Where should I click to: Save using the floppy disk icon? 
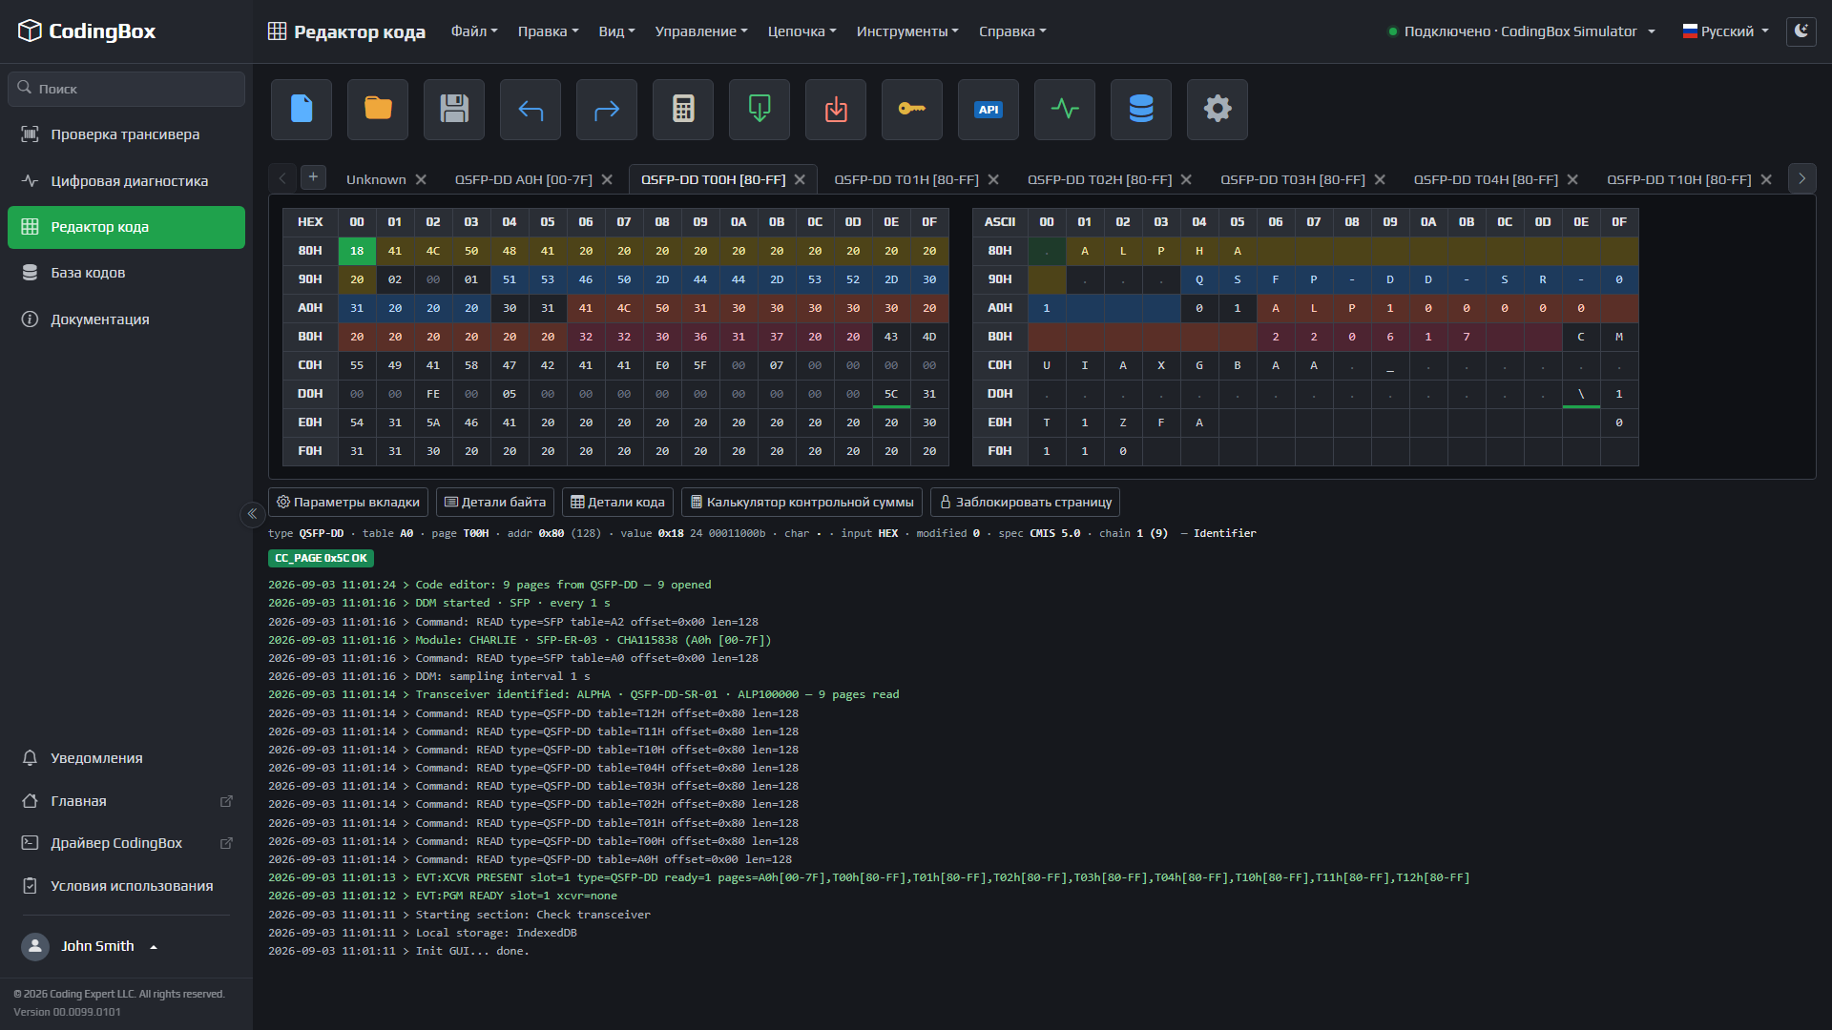[x=454, y=110]
